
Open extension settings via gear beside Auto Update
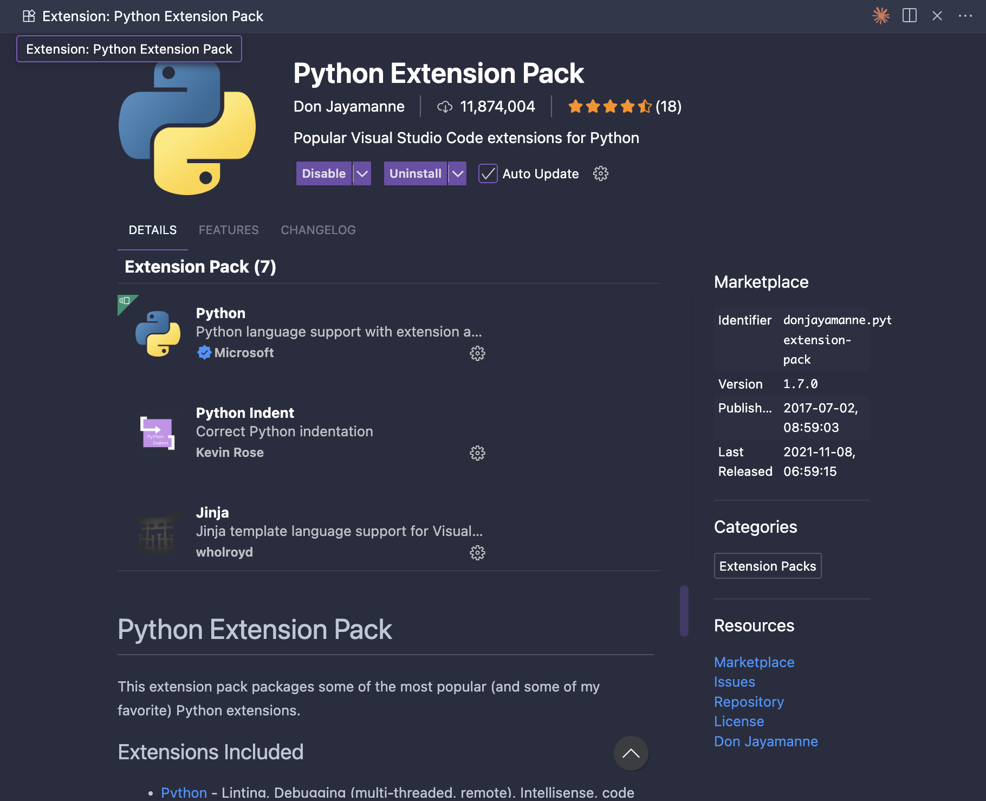tap(600, 173)
